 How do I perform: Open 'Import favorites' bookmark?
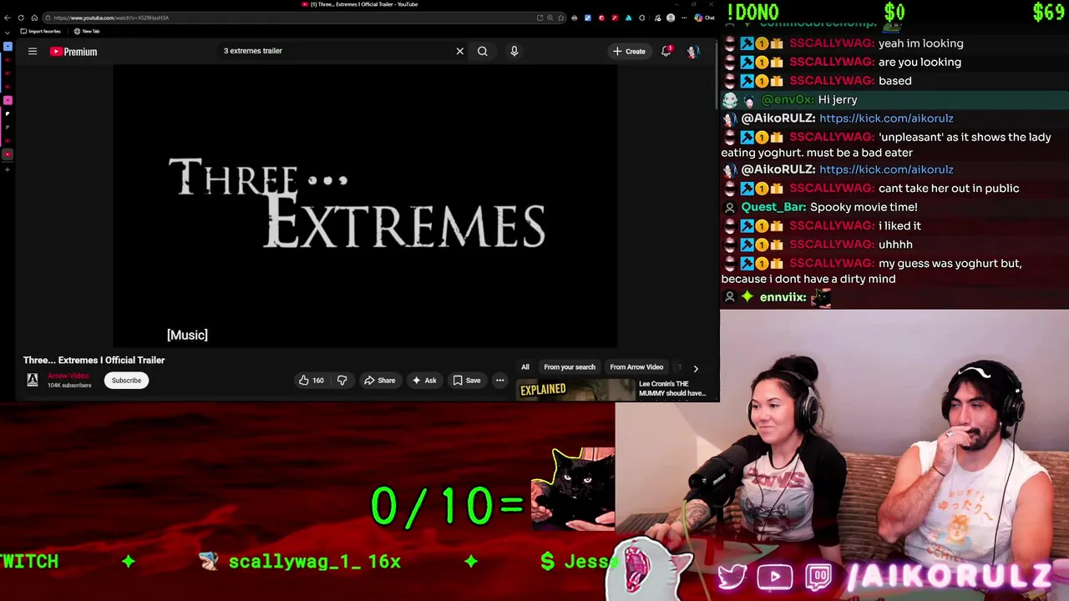point(41,32)
